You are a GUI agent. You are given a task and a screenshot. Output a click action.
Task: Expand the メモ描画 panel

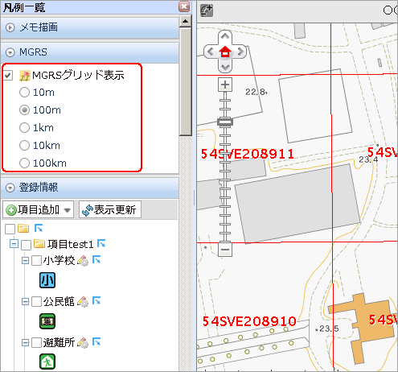(10, 27)
